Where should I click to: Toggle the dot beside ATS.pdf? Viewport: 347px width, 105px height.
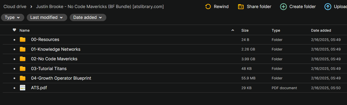click(x=14, y=88)
